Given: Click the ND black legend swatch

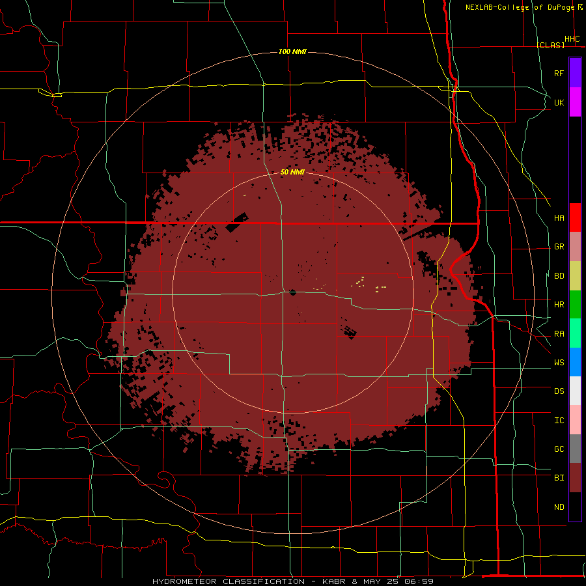Looking at the screenshot, I should (x=575, y=507).
